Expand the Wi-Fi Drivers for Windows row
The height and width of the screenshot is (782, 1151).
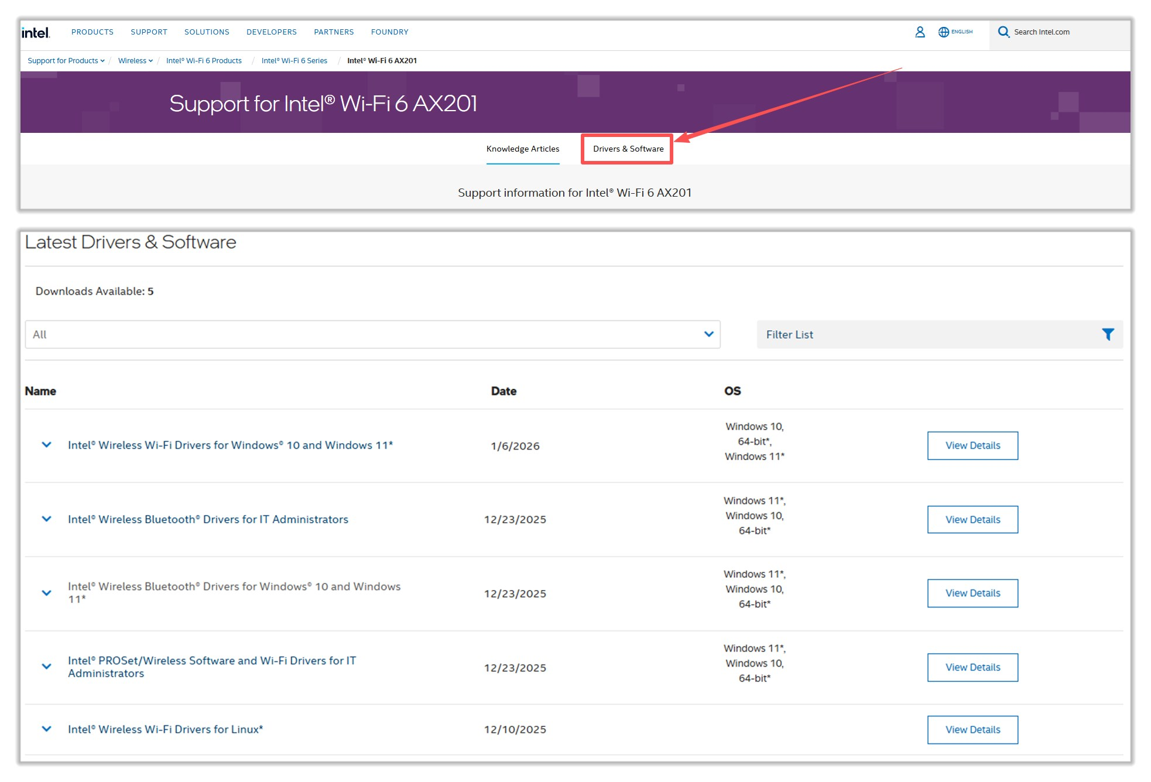pyautogui.click(x=47, y=445)
